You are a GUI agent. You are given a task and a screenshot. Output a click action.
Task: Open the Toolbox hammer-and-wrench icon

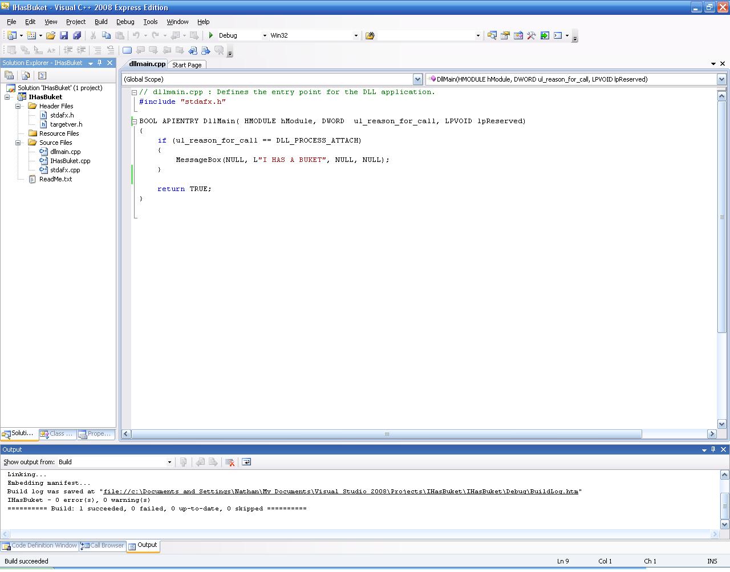point(531,35)
